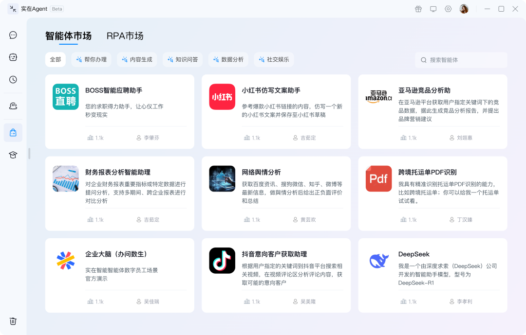Enable the 数据分析 filter
526x335 pixels.
[x=228, y=59]
